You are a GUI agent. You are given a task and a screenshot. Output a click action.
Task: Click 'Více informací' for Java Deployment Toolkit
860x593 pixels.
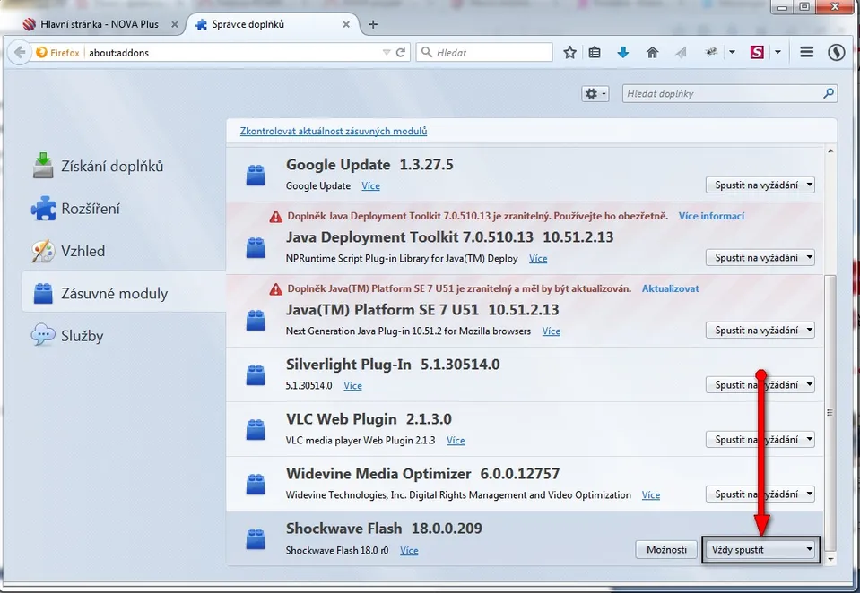[711, 216]
